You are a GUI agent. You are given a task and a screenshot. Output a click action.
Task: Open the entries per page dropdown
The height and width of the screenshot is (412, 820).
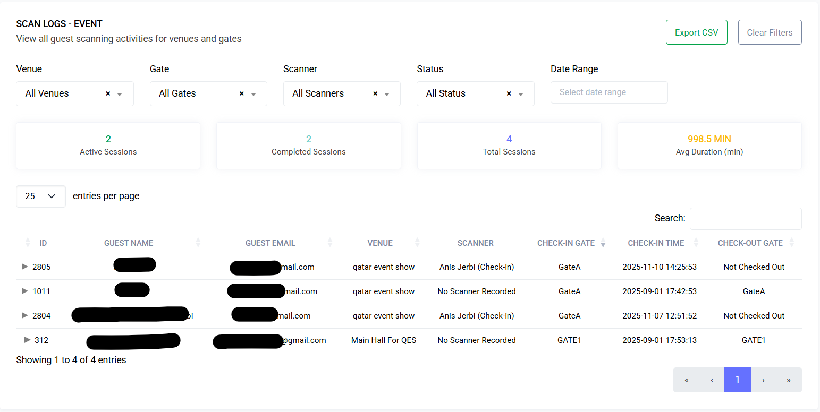[x=40, y=196]
